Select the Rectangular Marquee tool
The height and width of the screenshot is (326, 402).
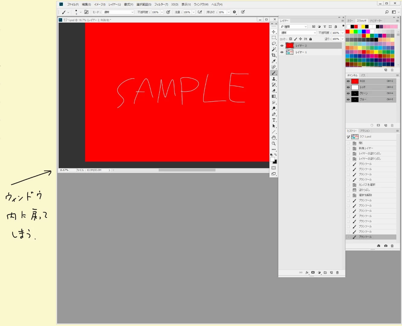(274, 38)
